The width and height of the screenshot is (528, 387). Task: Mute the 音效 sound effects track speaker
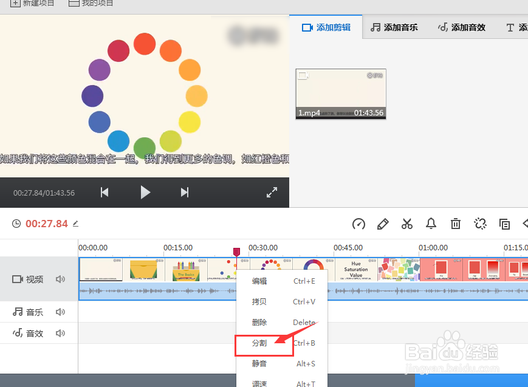tap(60, 333)
